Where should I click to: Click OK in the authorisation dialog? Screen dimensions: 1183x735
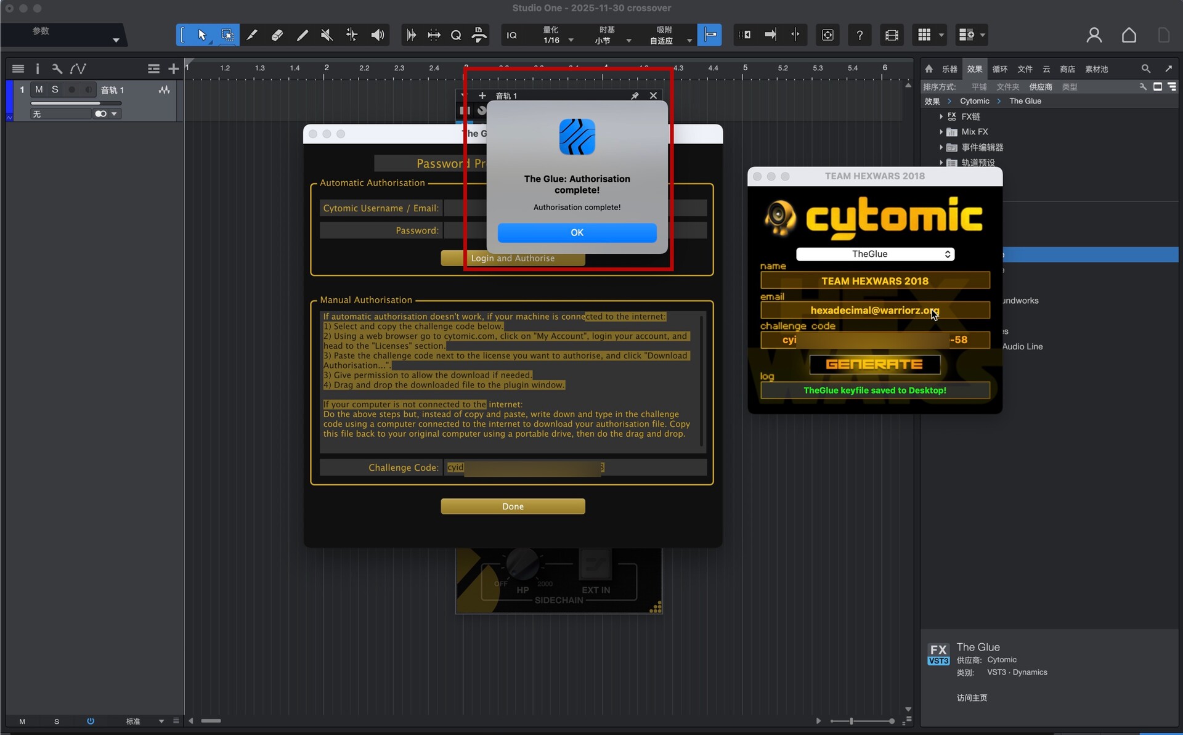tap(577, 232)
